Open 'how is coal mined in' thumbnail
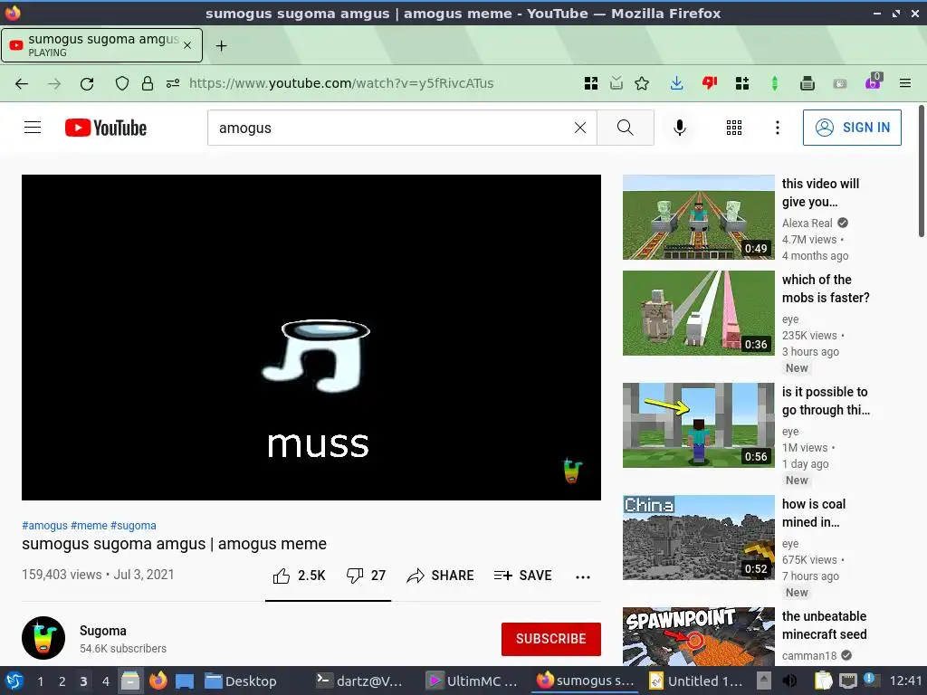Viewport: 927px width, 695px height. (699, 538)
